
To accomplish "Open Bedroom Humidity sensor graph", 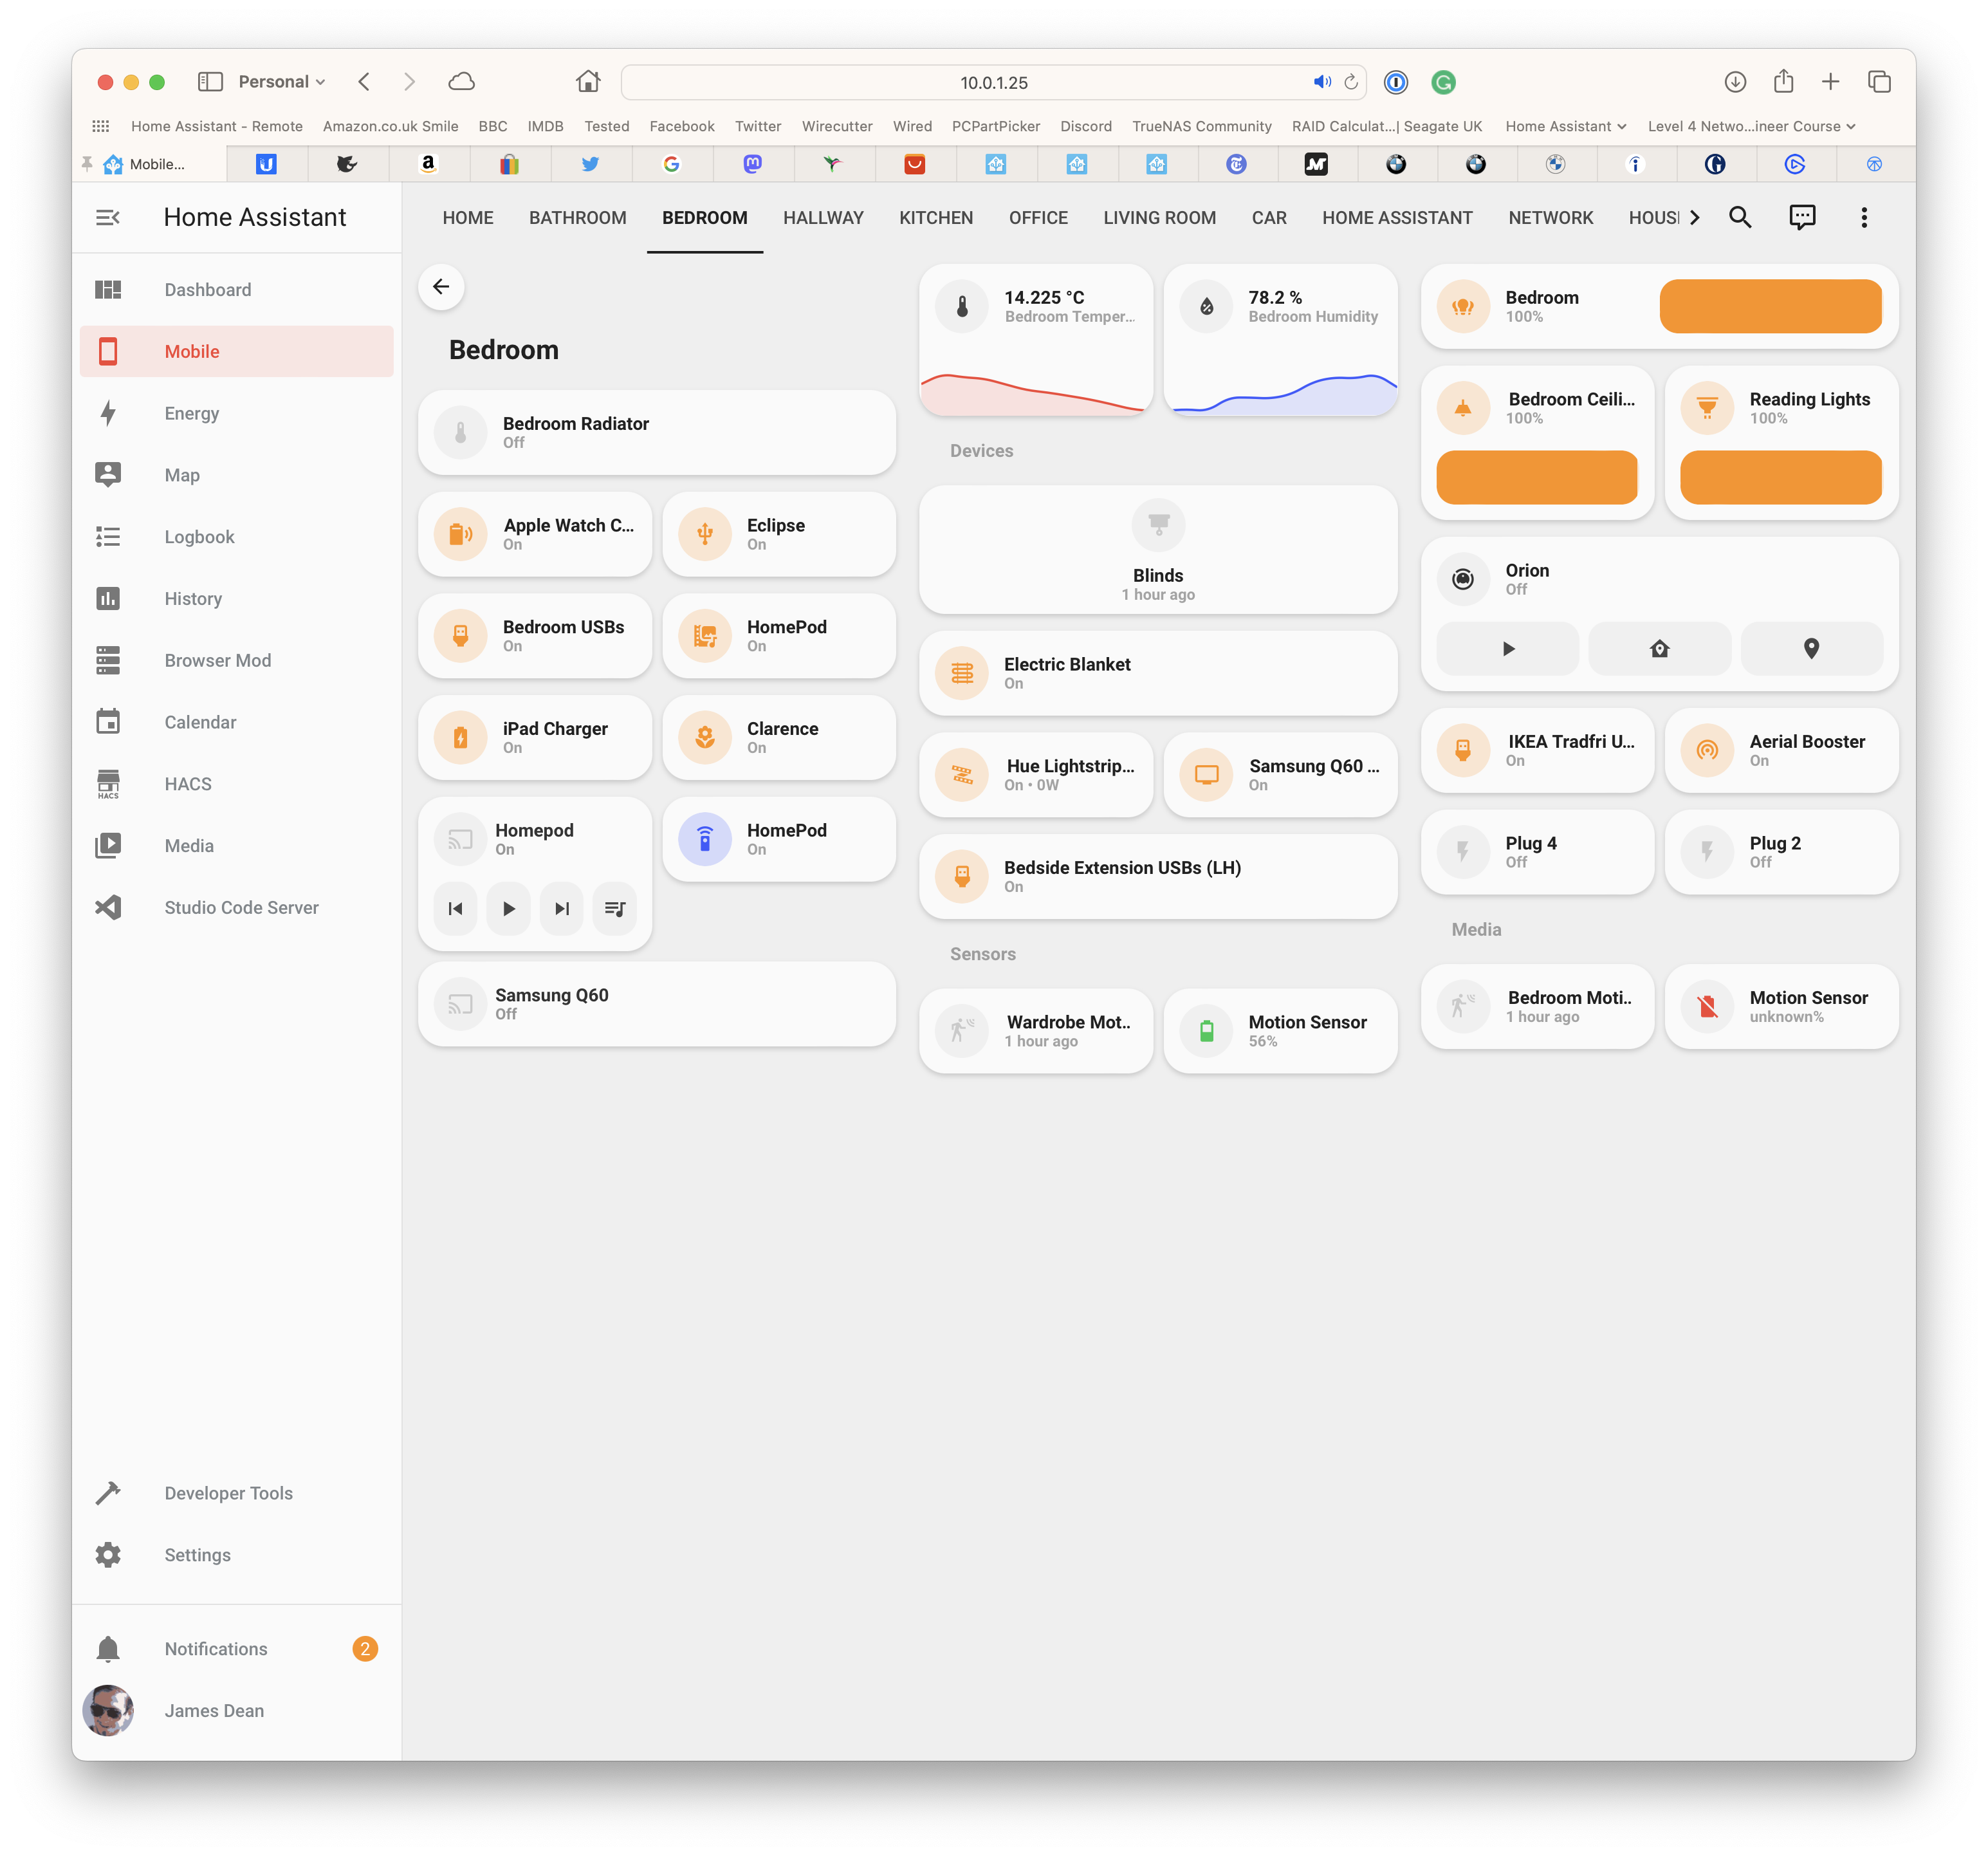I will 1280,340.
